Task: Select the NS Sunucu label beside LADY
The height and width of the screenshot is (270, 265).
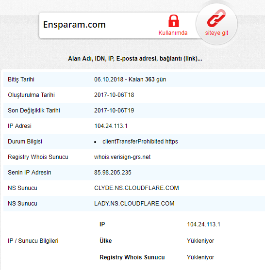Action: [x=22, y=204]
